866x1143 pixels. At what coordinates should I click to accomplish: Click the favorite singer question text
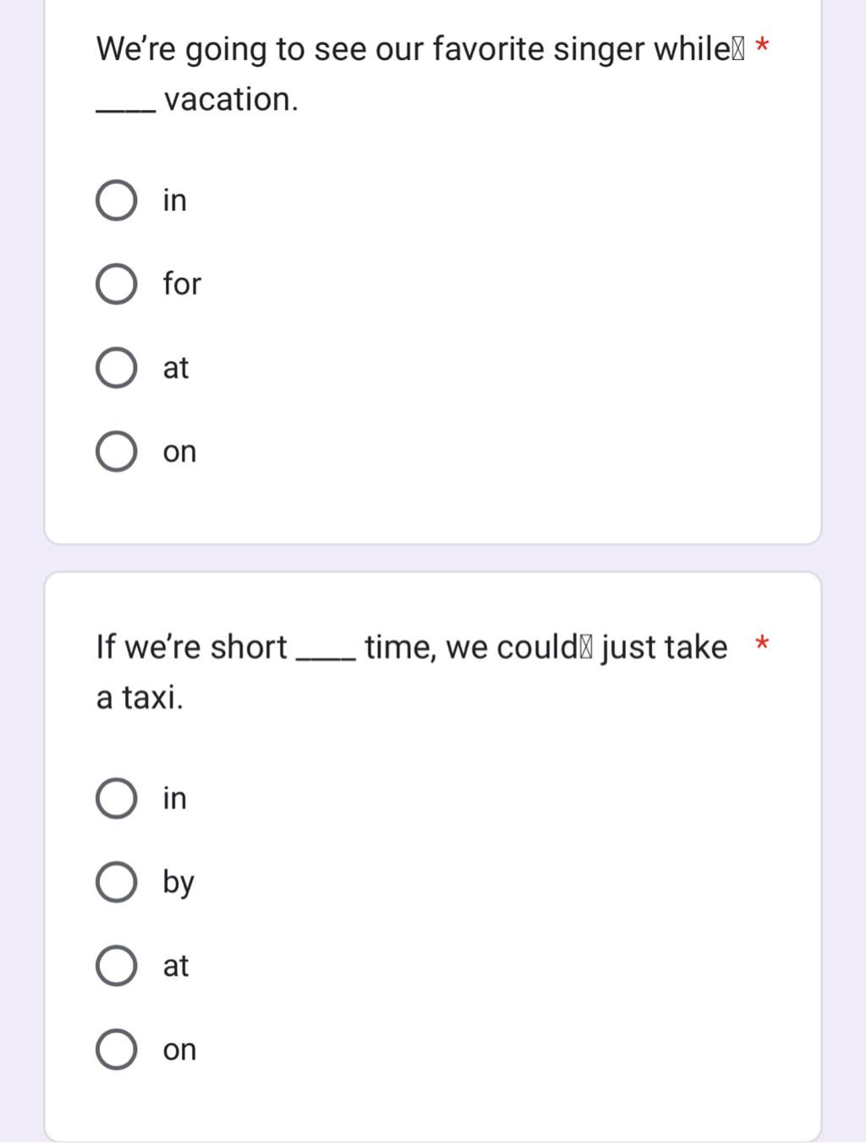pos(420,74)
